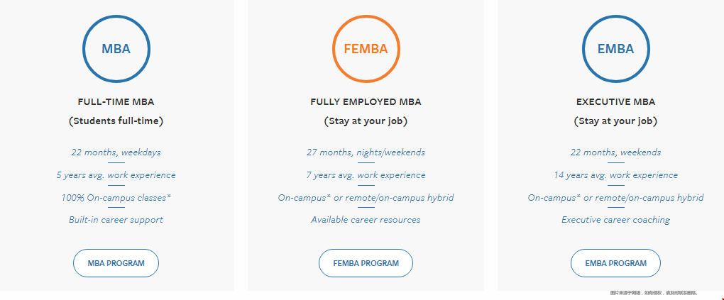The height and width of the screenshot is (300, 724).
Task: Click '(Students full-time)' subtitle
Action: pos(116,121)
